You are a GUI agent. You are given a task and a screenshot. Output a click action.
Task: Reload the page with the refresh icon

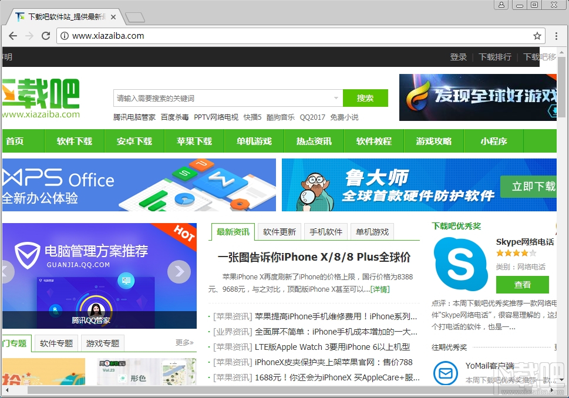(x=46, y=36)
